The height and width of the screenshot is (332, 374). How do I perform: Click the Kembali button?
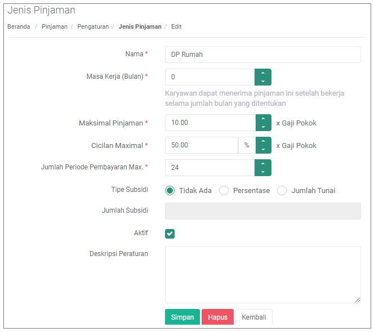tap(254, 317)
